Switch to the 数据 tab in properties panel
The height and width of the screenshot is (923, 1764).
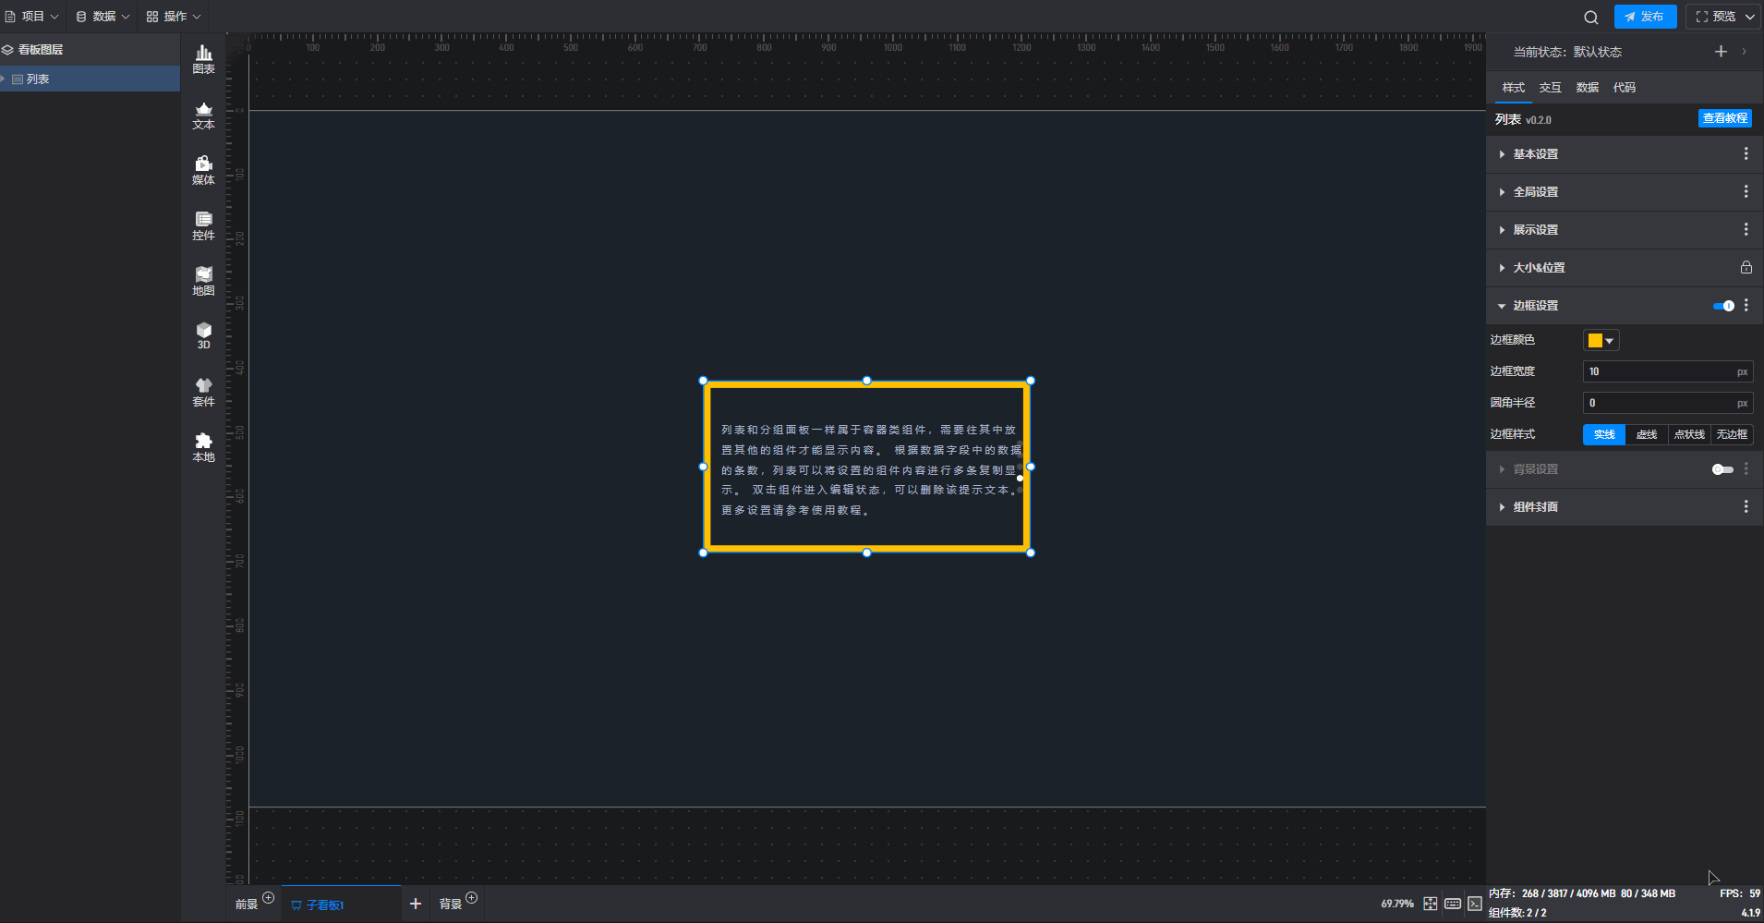tap(1587, 88)
